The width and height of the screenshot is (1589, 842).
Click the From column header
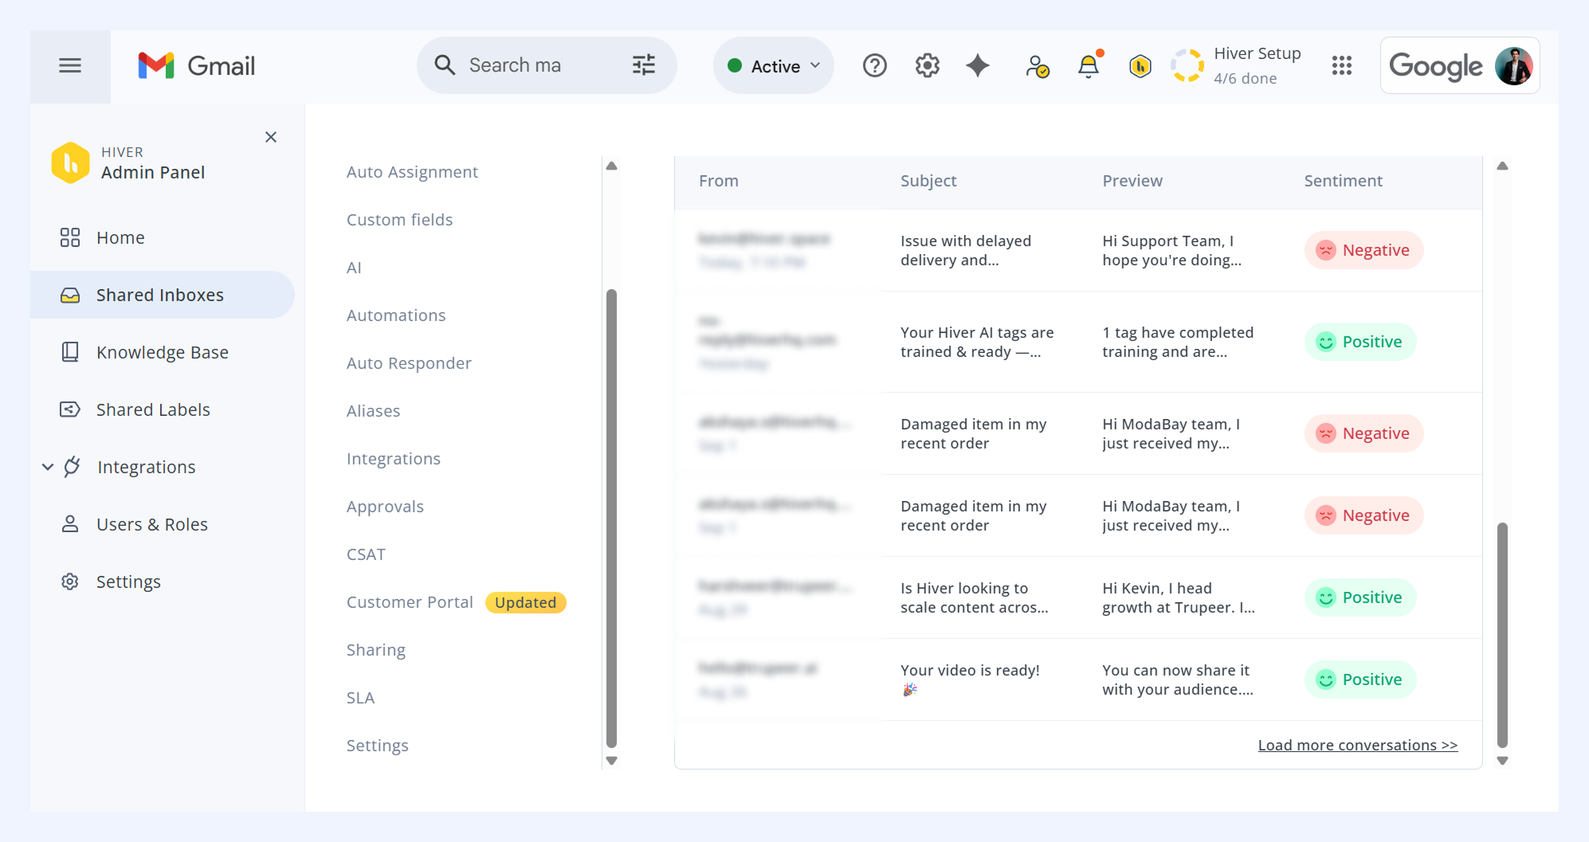point(719,181)
